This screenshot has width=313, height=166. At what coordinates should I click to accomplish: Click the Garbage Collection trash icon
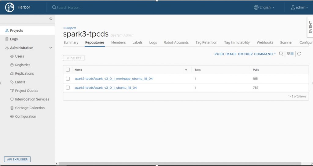click(12, 108)
